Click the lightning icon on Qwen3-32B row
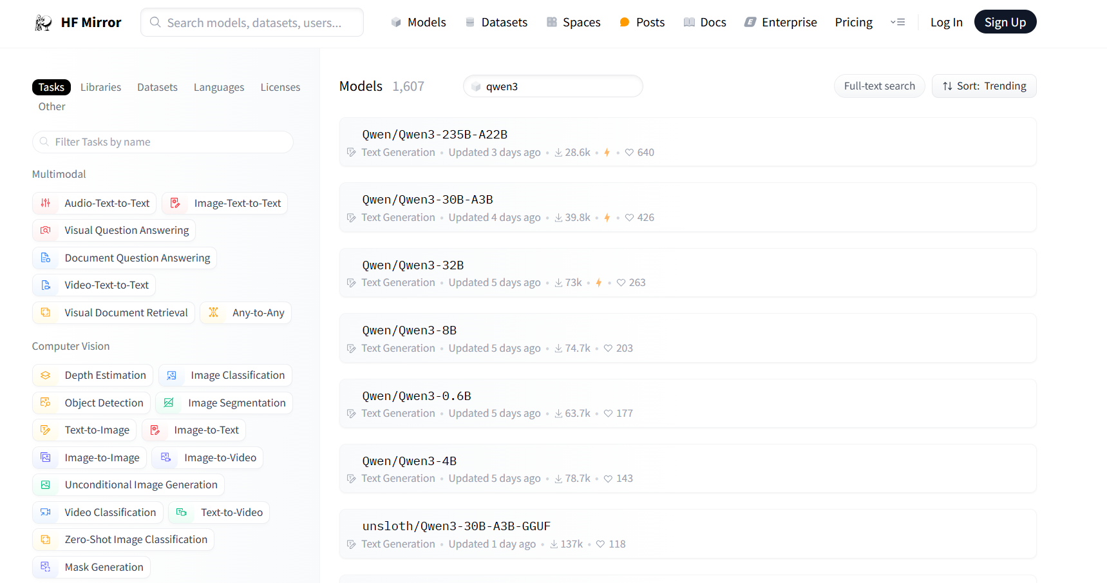Screen dimensions: 1107x583 pos(598,283)
